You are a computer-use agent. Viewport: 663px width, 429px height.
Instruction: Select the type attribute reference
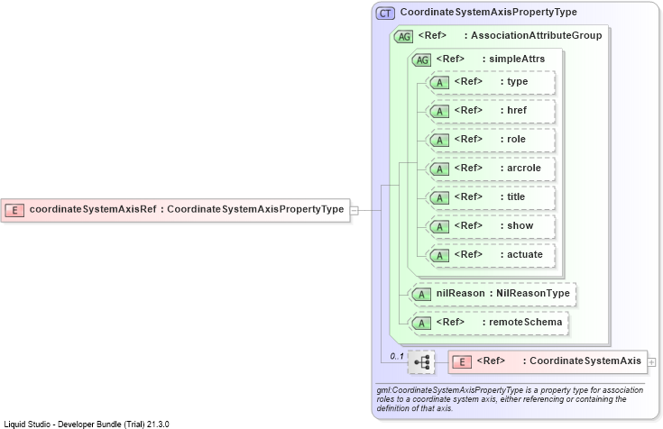(x=491, y=81)
